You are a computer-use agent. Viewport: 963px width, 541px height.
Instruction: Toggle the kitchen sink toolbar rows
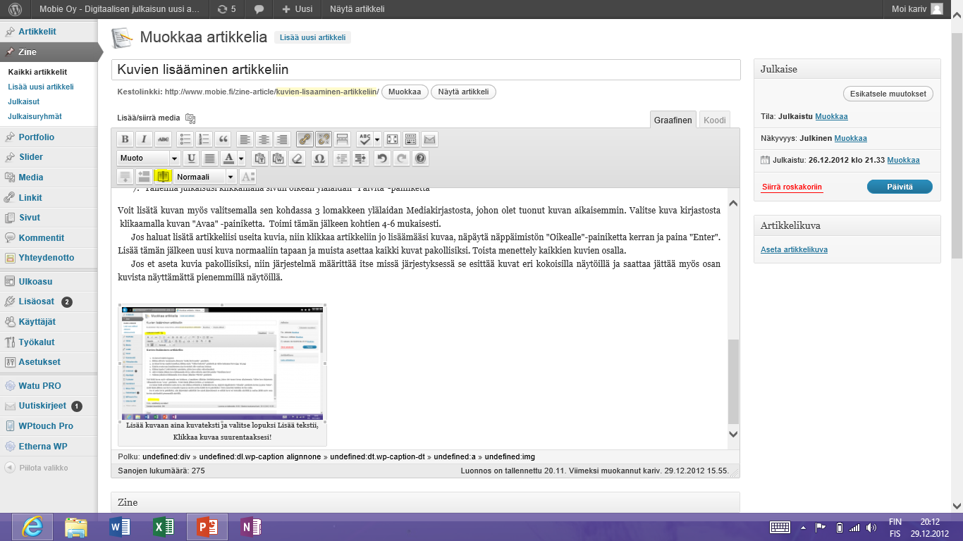tap(411, 139)
